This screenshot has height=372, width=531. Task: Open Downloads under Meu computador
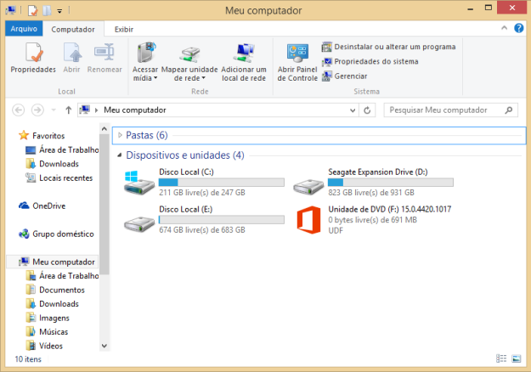pyautogui.click(x=52, y=304)
